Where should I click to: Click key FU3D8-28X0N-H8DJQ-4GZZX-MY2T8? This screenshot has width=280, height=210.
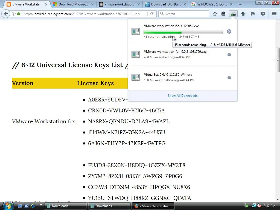coord(137,165)
